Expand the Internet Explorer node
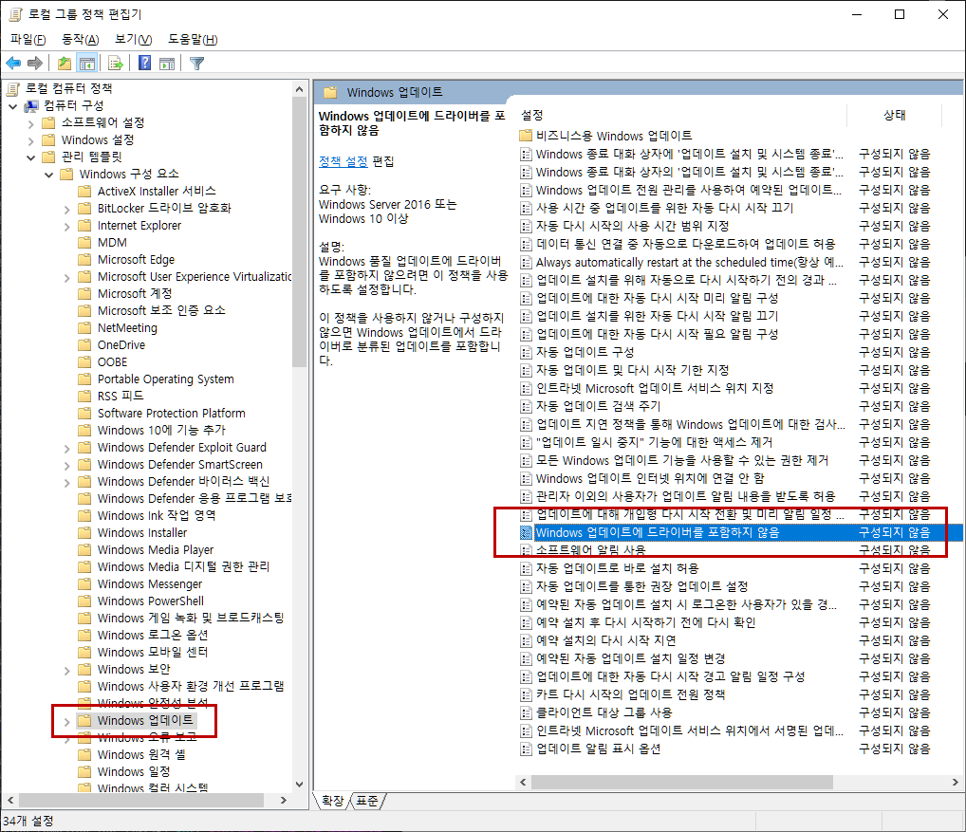The width and height of the screenshot is (966, 832). click(66, 227)
